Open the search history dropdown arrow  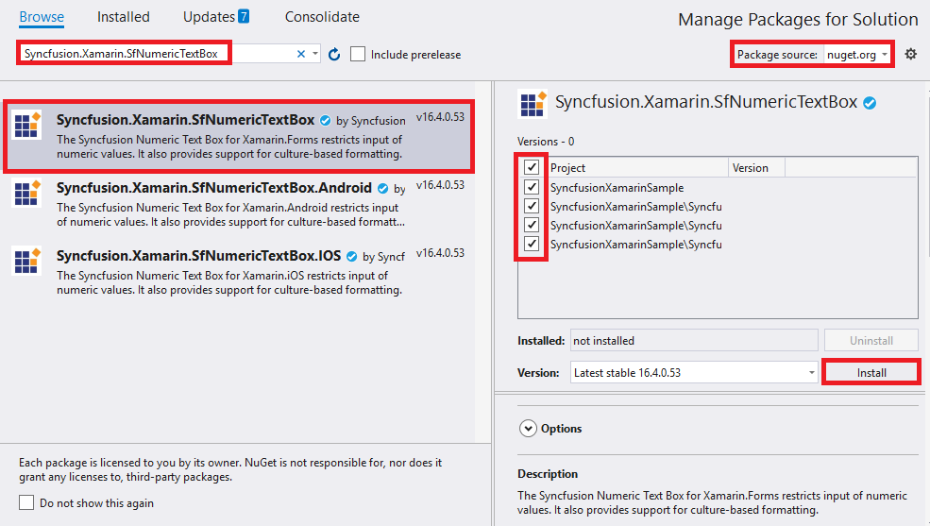315,55
